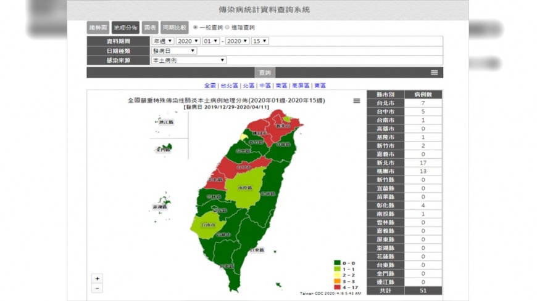Click the total value 51 cell
This screenshot has width=537, height=301.
tap(423, 291)
